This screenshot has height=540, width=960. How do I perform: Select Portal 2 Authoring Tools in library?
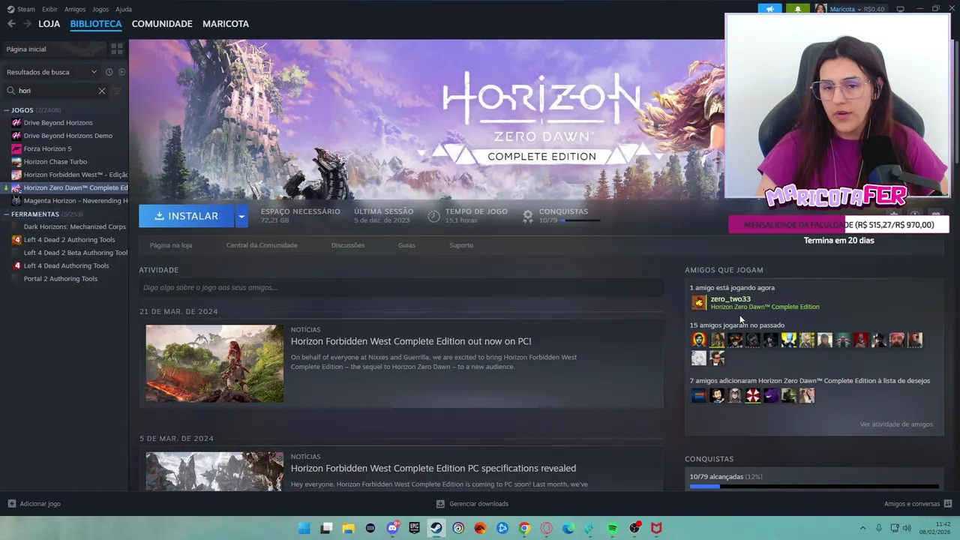(60, 279)
